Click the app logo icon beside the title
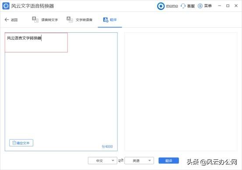Screen dimensions: 242x170 6,6
